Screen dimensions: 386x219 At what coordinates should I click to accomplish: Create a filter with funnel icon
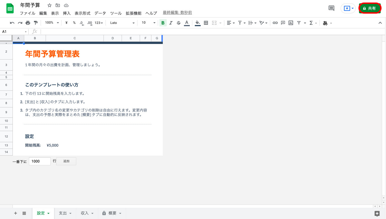299,23
